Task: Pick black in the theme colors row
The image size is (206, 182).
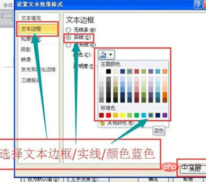Action: pos(109,71)
